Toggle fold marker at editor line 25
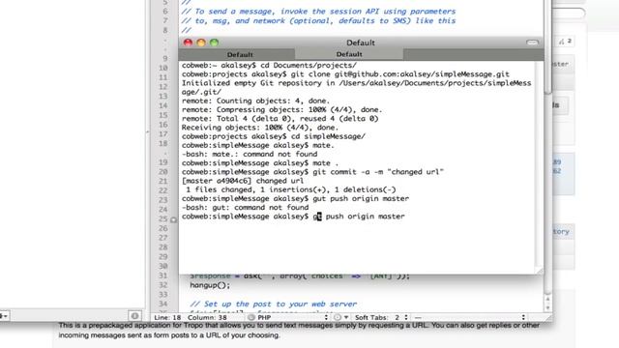619x348 pixels. point(173,219)
